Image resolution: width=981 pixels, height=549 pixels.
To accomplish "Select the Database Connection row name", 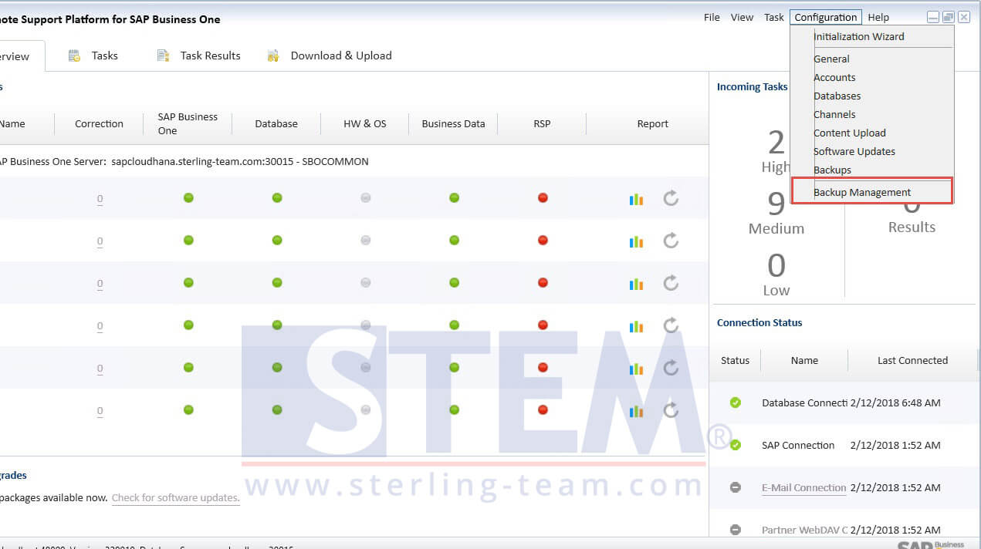I will point(804,402).
